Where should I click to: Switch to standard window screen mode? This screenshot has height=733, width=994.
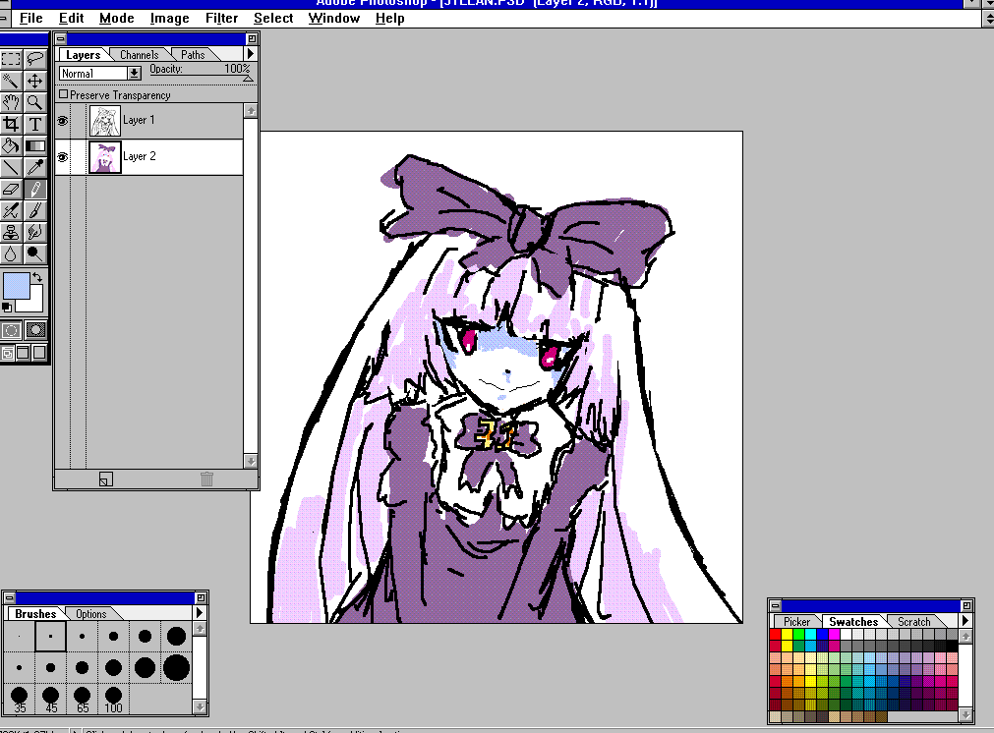pos(8,353)
